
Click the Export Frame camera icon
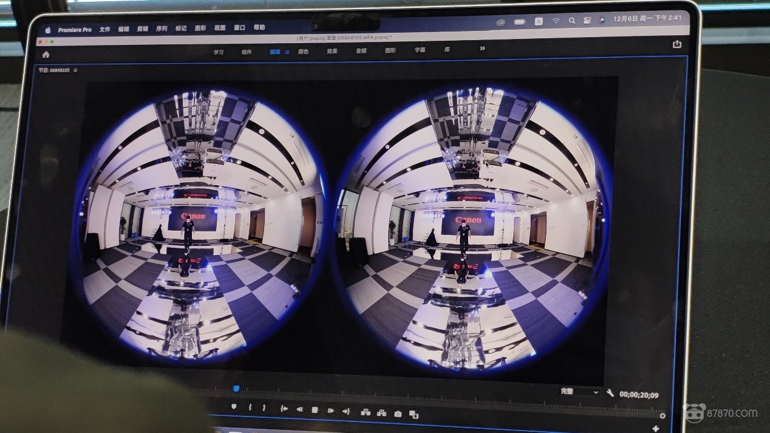click(x=398, y=414)
